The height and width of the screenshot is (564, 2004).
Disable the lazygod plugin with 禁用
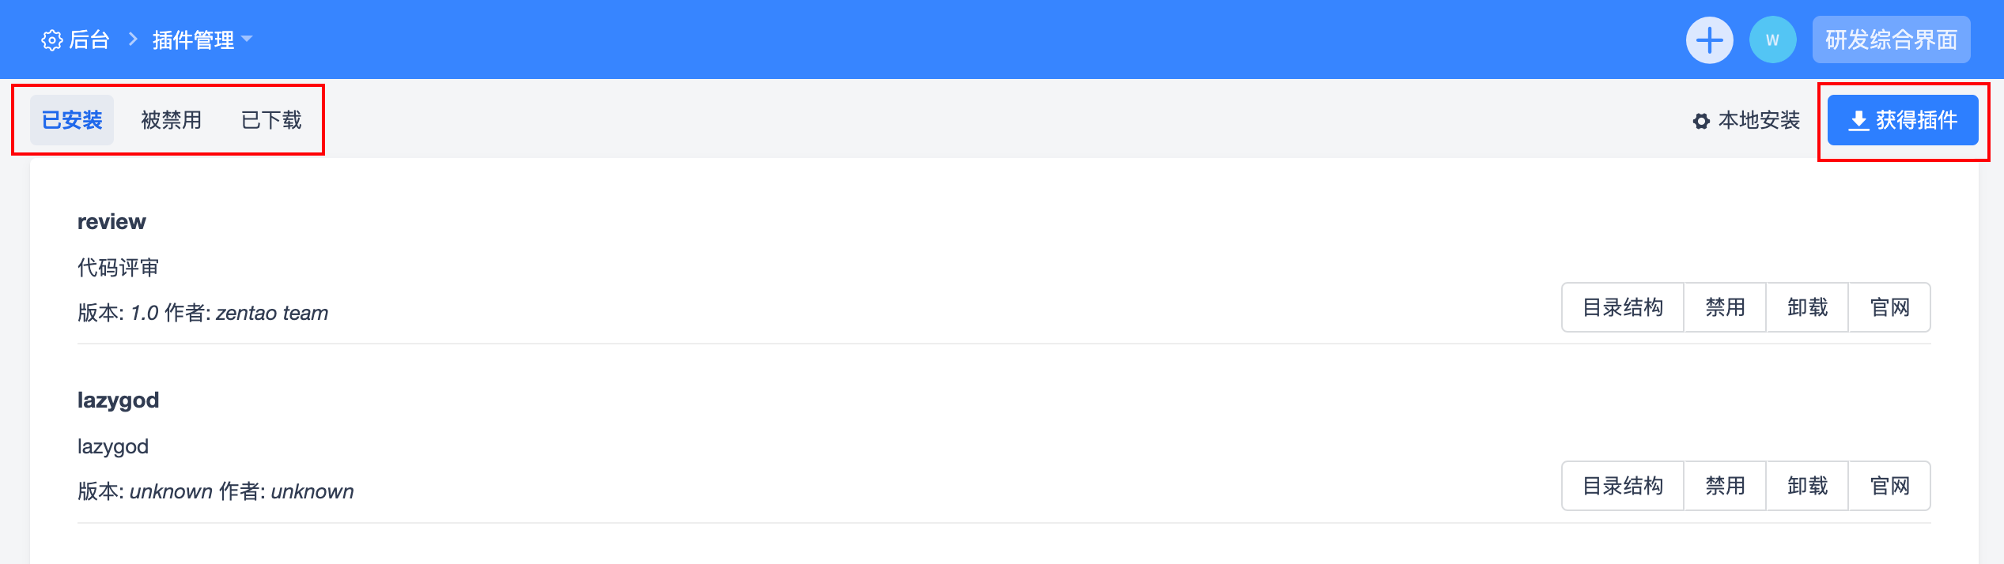[1725, 486]
